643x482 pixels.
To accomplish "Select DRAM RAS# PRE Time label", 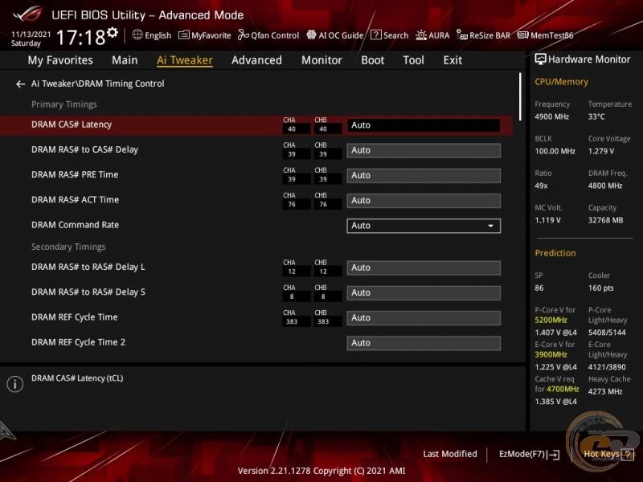I will click(x=75, y=174).
